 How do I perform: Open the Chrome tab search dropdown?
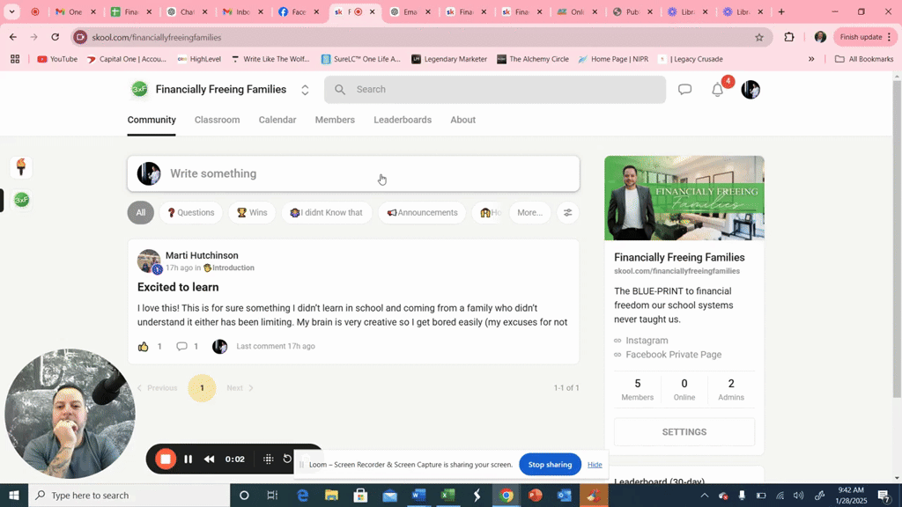[11, 11]
